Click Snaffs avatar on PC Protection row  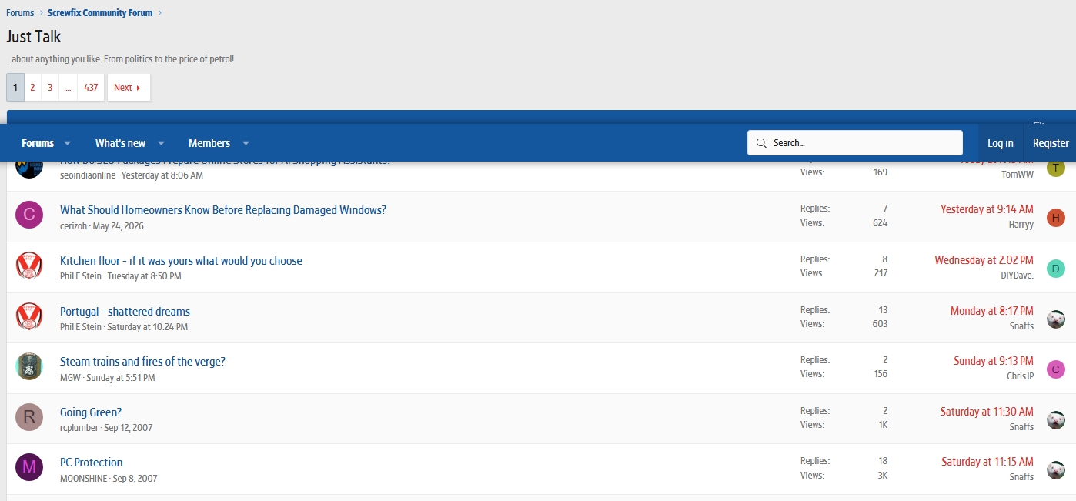(x=1056, y=470)
